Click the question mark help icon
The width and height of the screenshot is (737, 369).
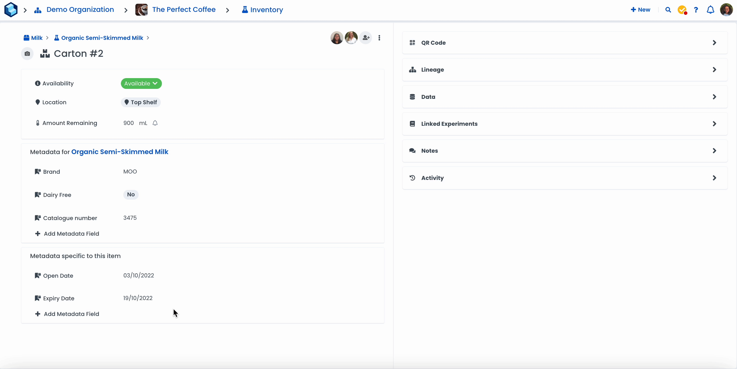coord(696,10)
